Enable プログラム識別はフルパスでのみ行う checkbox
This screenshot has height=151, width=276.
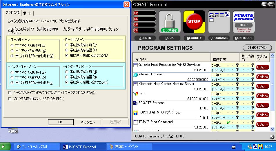10,99
